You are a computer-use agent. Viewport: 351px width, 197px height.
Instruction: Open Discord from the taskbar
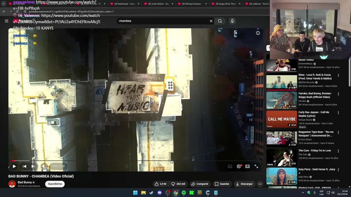pos(160,193)
